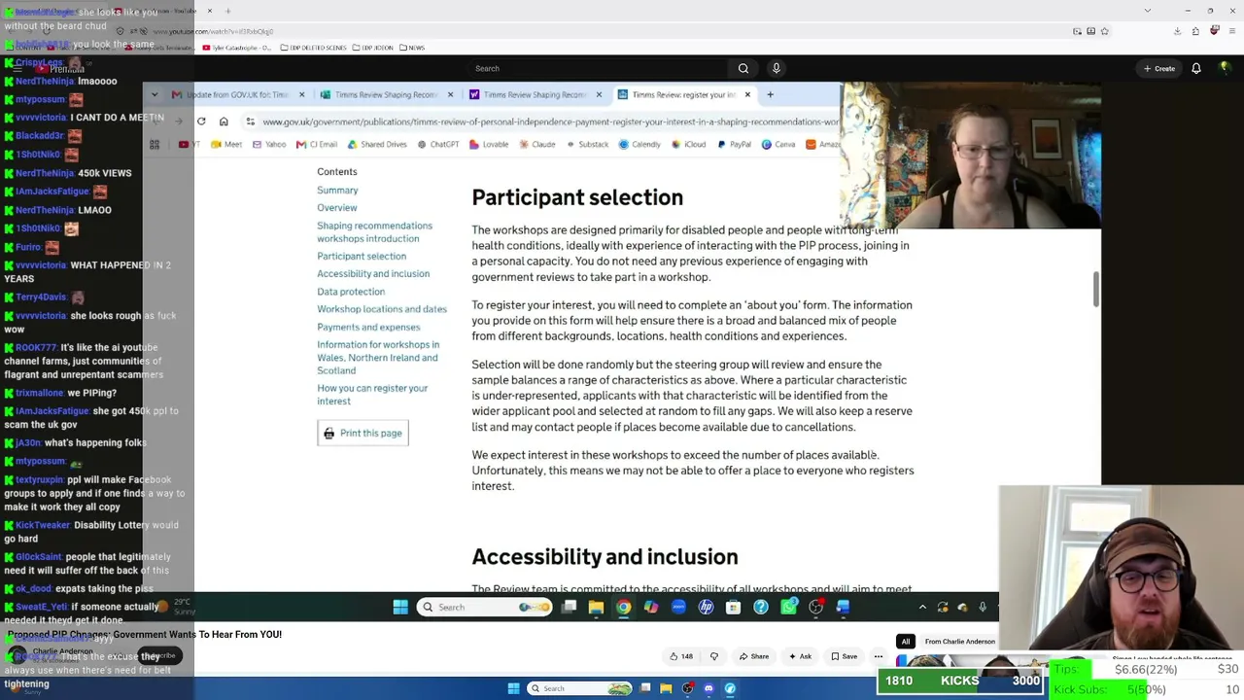
Task: Click the YouTube Ask button
Action: click(800, 656)
